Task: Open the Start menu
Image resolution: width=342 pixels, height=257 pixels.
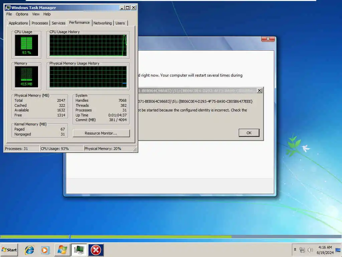Action: (x=9, y=250)
